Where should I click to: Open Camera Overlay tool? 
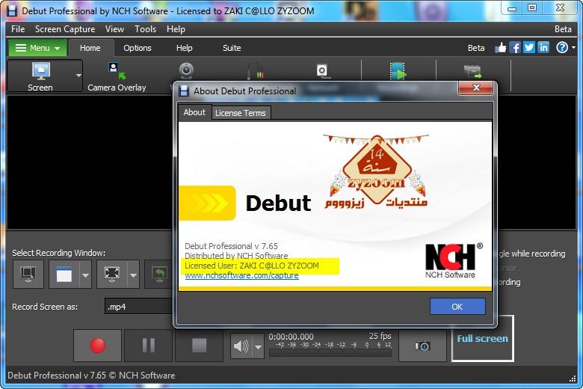point(117,76)
